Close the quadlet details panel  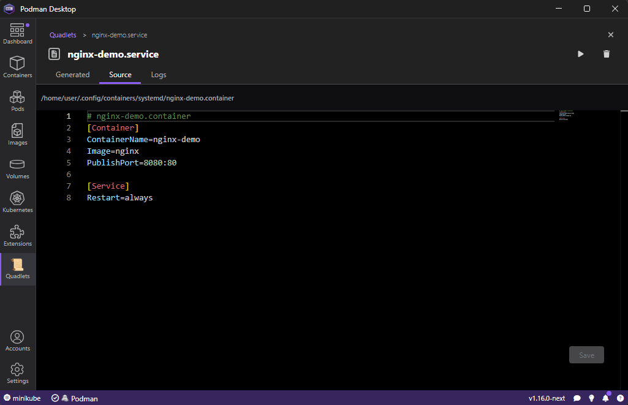click(610, 35)
